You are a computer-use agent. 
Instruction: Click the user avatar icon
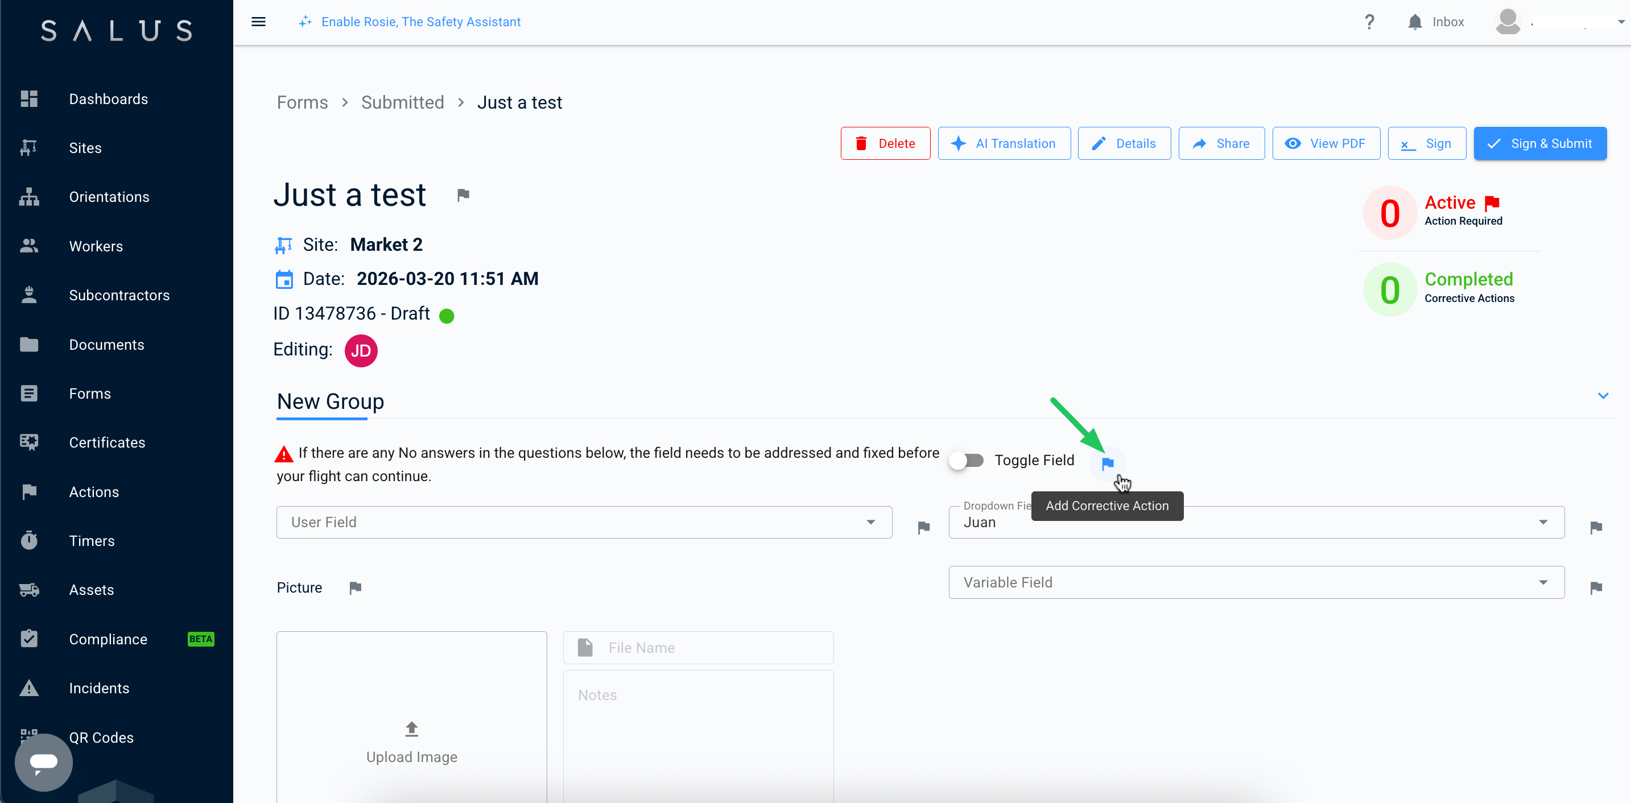pyautogui.click(x=1508, y=22)
